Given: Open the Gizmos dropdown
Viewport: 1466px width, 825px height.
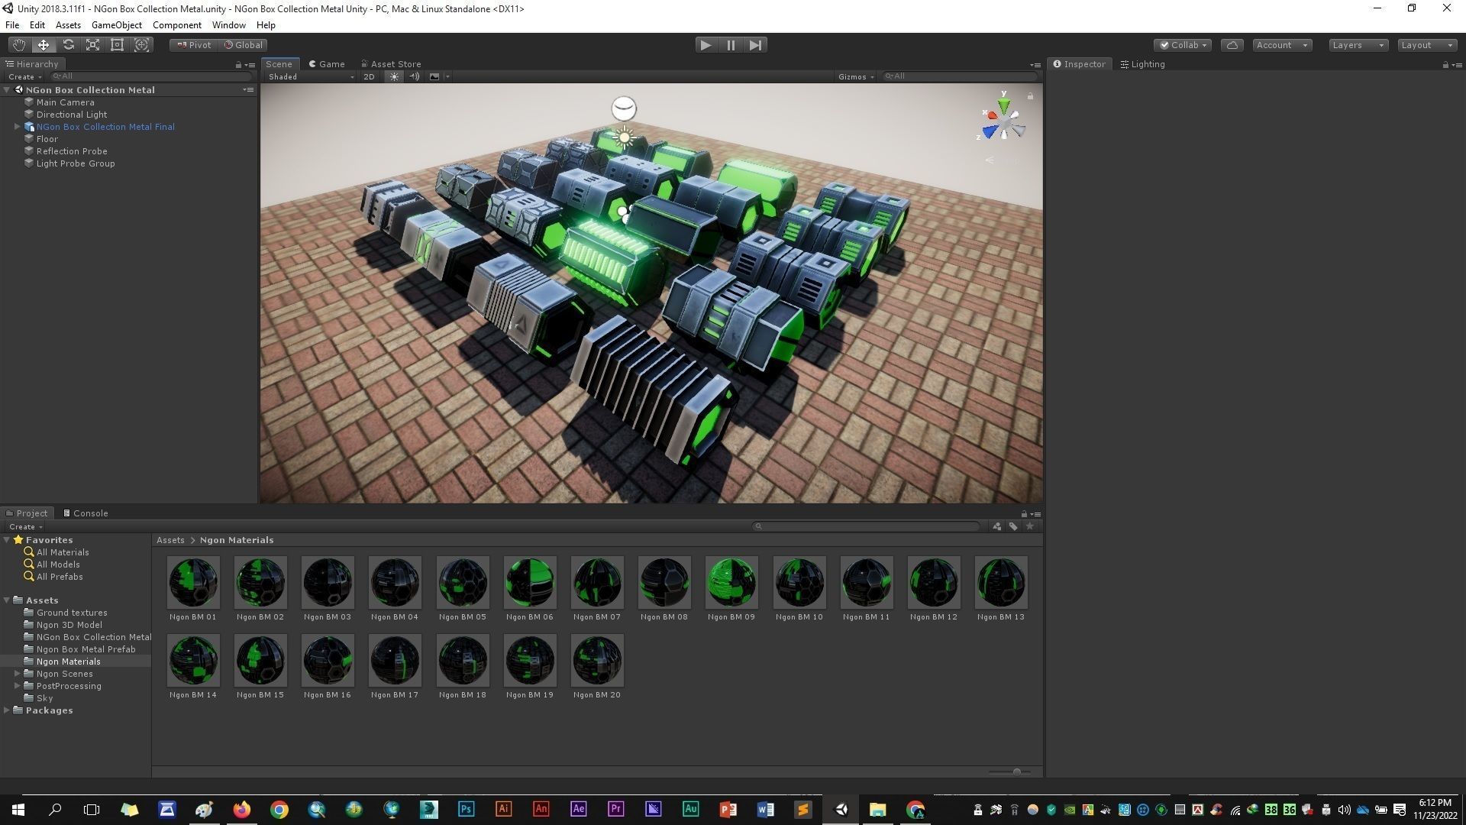Looking at the screenshot, I should [x=855, y=76].
